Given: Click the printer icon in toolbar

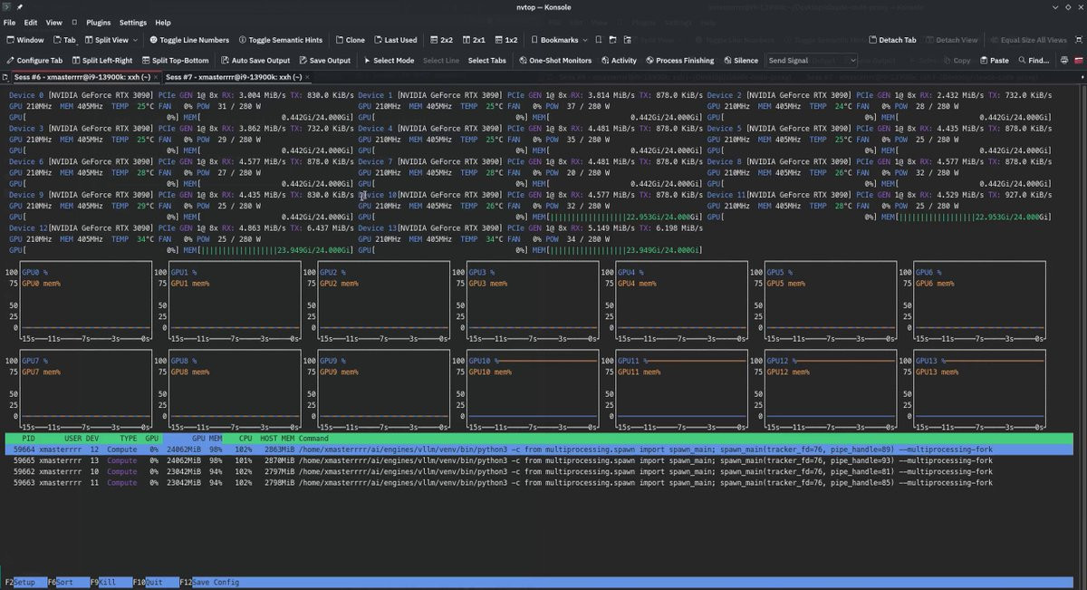Looking at the screenshot, I should click(1063, 61).
